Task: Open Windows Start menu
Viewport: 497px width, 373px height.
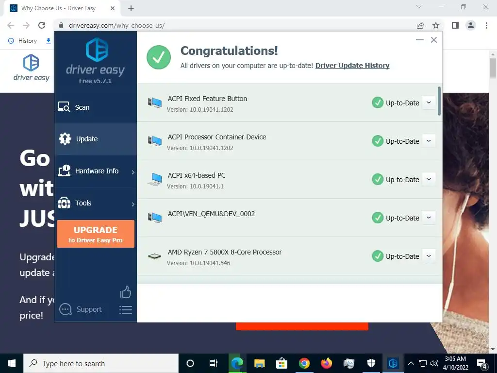Action: pyautogui.click(x=12, y=363)
